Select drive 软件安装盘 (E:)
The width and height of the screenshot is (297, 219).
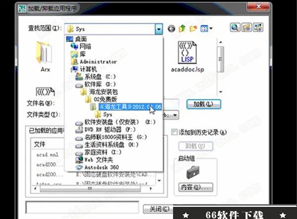click(115, 122)
